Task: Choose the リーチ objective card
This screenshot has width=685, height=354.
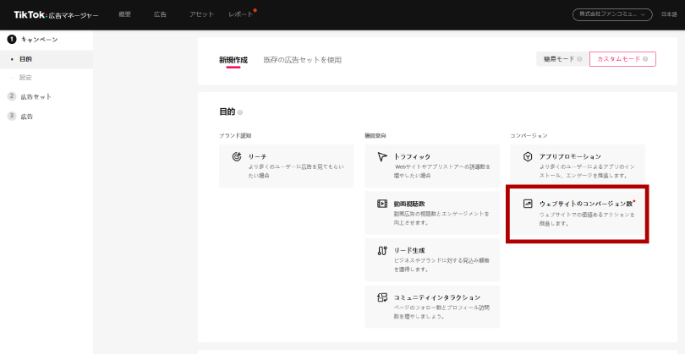Action: pos(287,166)
